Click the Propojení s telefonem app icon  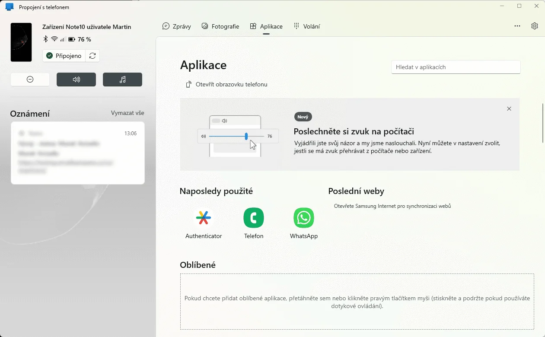[10, 7]
